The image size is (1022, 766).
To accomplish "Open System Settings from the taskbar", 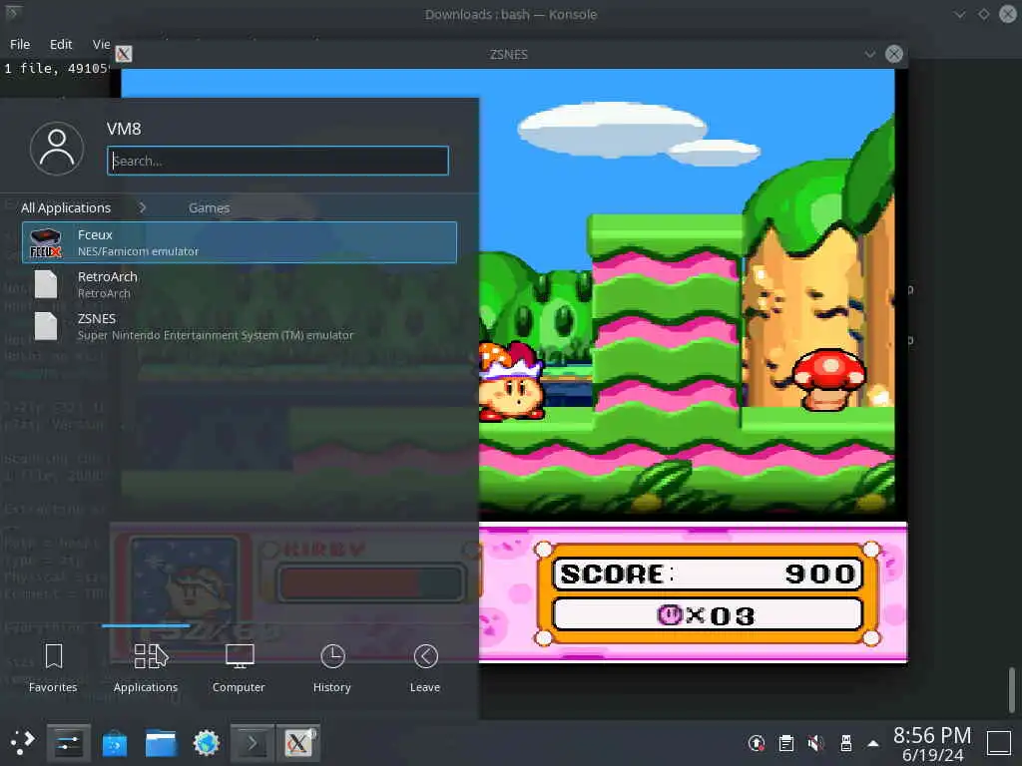I will tap(69, 742).
